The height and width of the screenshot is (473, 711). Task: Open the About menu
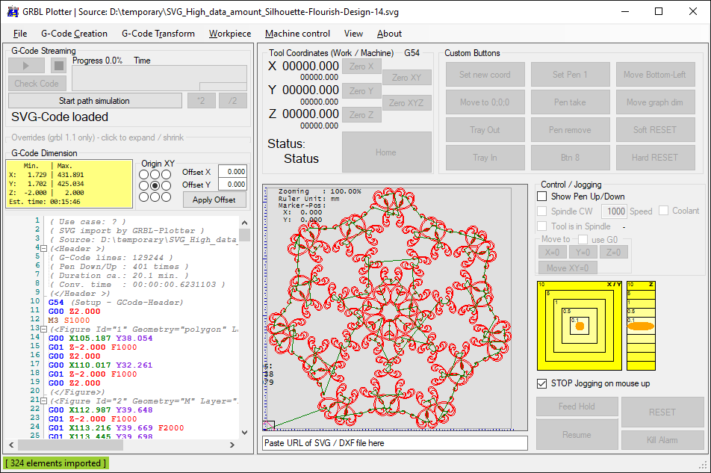click(x=389, y=34)
